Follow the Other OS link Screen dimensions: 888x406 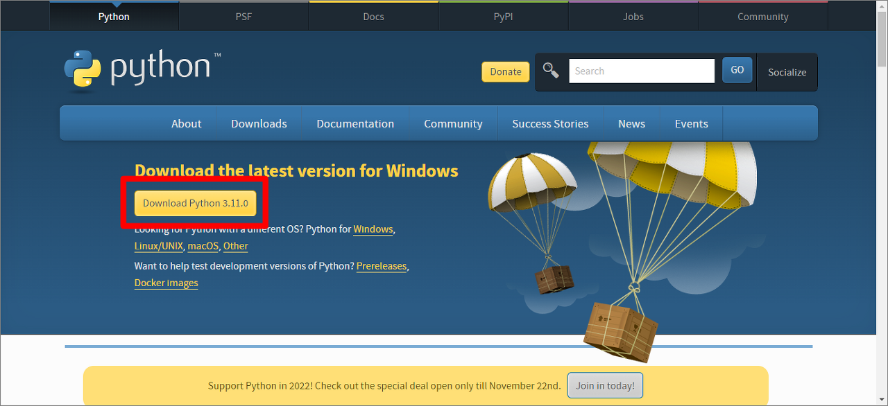[236, 246]
